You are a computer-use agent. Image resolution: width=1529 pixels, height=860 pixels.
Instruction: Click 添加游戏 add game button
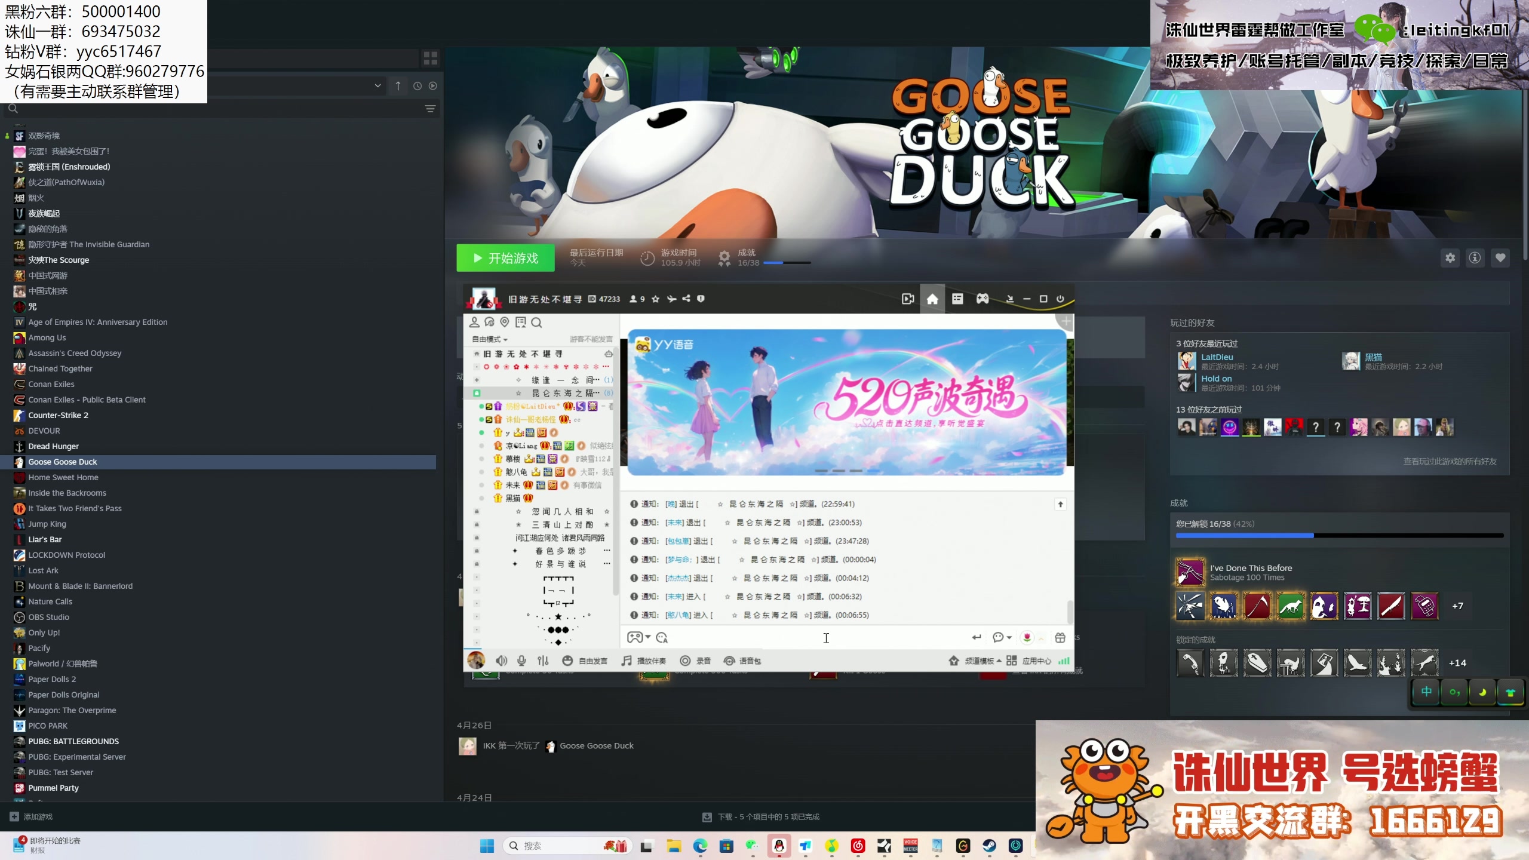click(31, 816)
